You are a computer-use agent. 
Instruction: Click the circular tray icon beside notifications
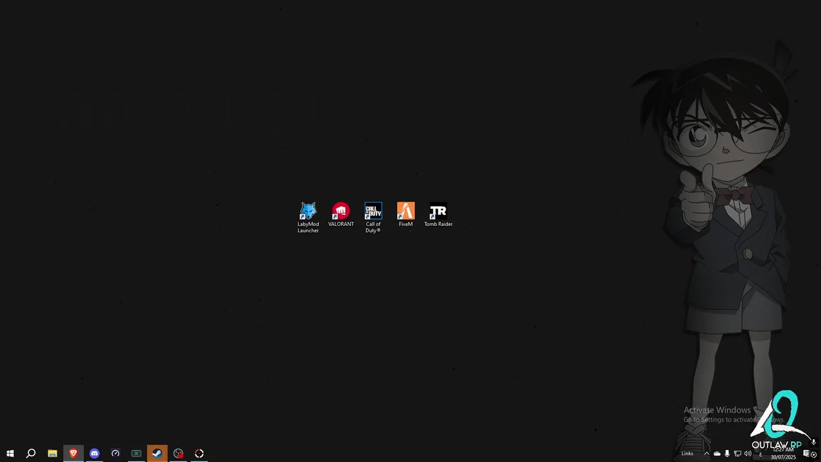coord(814,454)
